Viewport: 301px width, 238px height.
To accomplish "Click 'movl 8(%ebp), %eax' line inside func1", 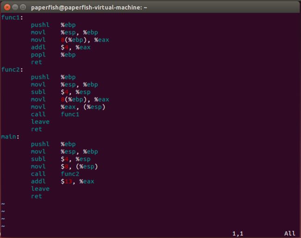I will (x=70, y=40).
